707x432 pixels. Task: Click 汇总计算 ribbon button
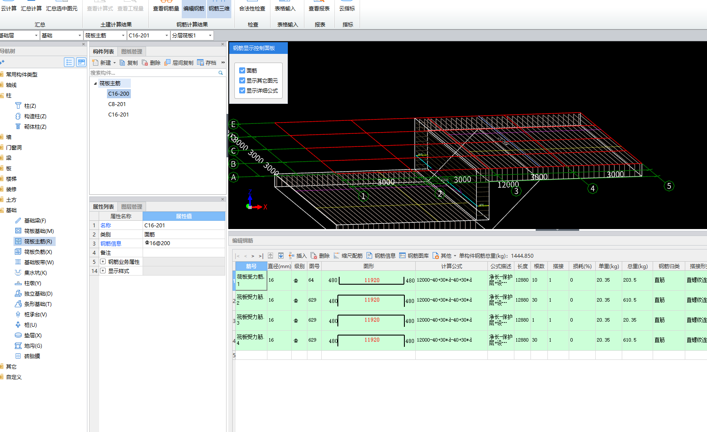pos(31,8)
